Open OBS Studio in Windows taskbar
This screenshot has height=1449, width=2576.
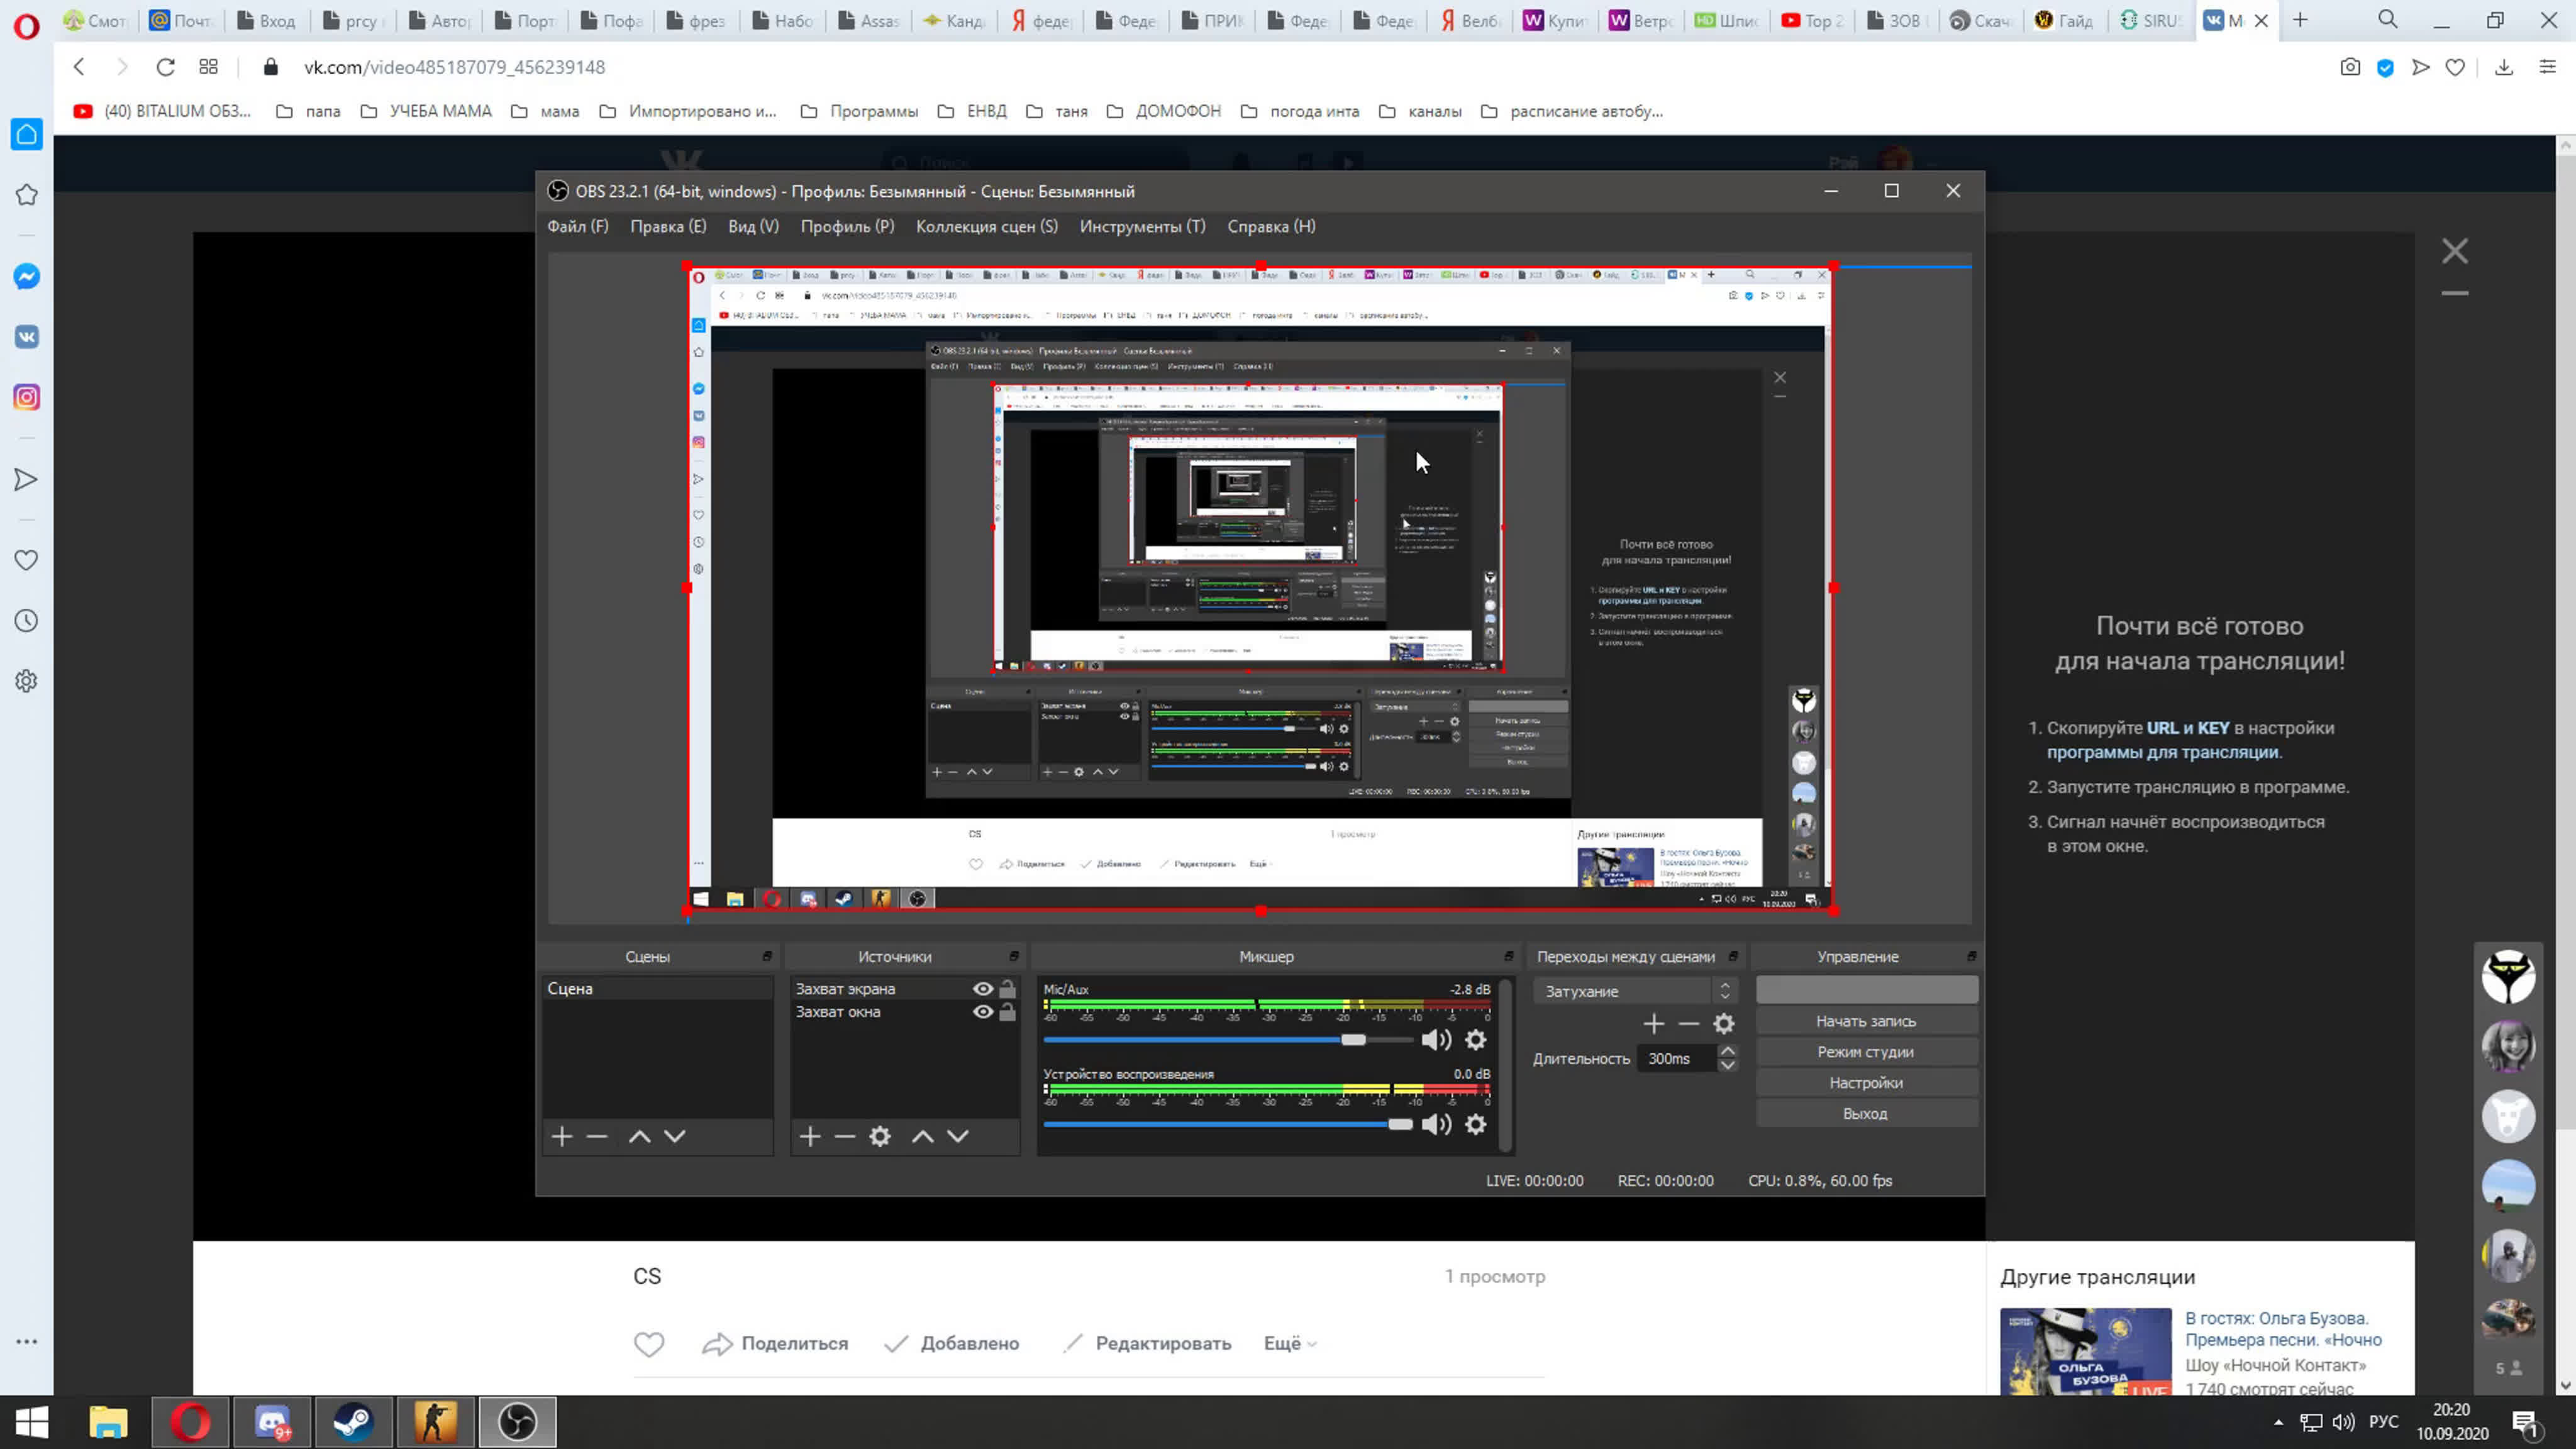[517, 1422]
